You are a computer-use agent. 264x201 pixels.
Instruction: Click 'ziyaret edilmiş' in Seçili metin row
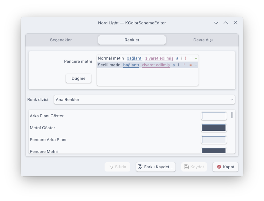coord(156,65)
